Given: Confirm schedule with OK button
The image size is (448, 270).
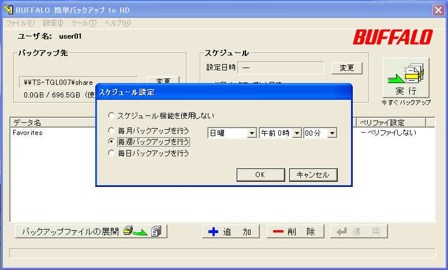Looking at the screenshot, I should click(x=260, y=175).
